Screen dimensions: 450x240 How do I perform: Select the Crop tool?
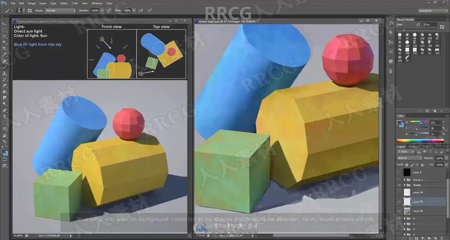click(5, 48)
